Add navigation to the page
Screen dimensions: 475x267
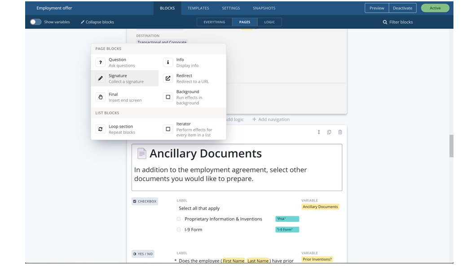click(x=272, y=119)
